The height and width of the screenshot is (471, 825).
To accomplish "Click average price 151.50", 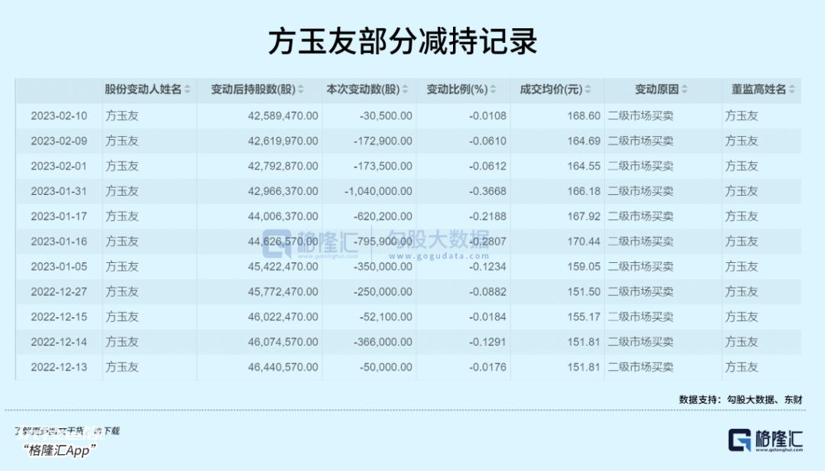I will click(584, 292).
